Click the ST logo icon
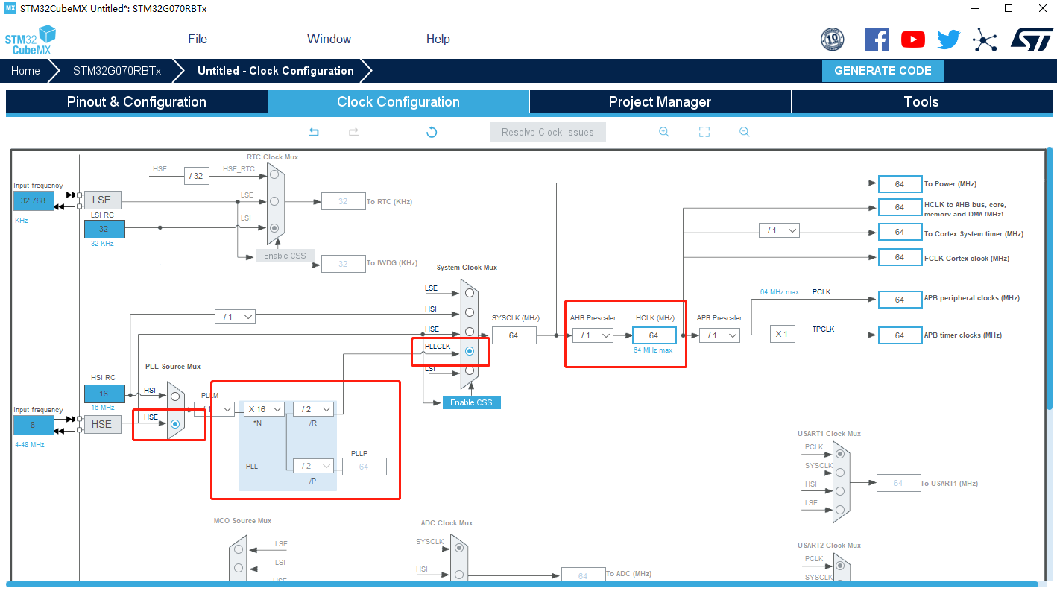Screen dimensions: 1057x594 (x=1032, y=40)
